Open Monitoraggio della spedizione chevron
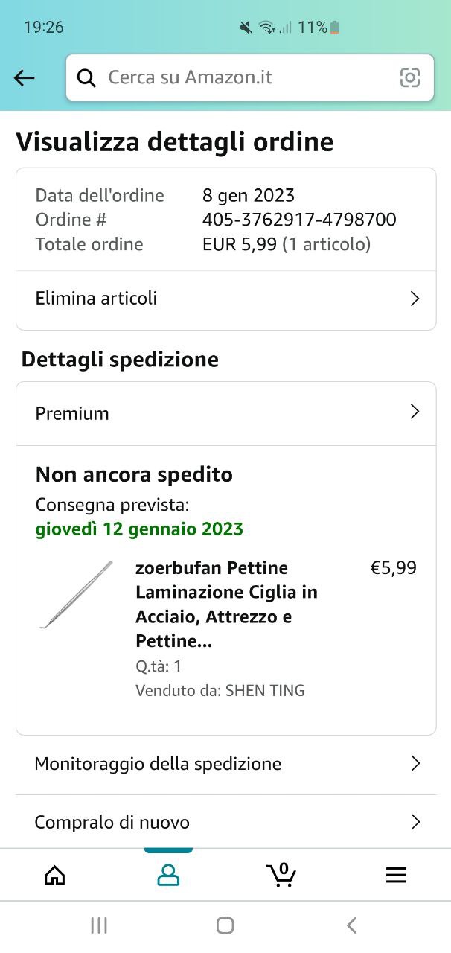Screen dimensions: 451x953 click(x=415, y=763)
